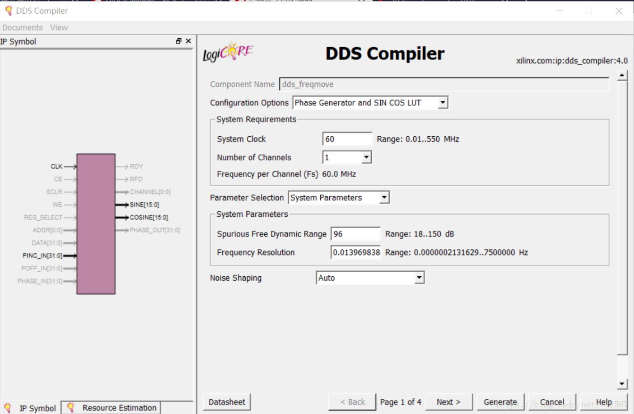This screenshot has width=634, height=414.
Task: Click the Generate button
Action: coord(500,402)
